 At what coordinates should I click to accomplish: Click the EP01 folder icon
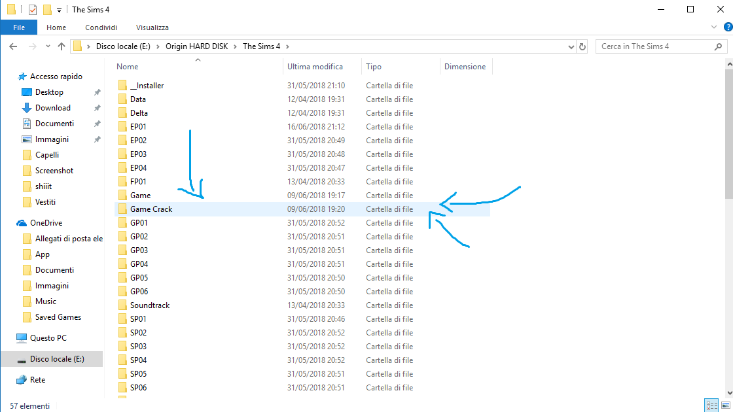pyautogui.click(x=122, y=127)
